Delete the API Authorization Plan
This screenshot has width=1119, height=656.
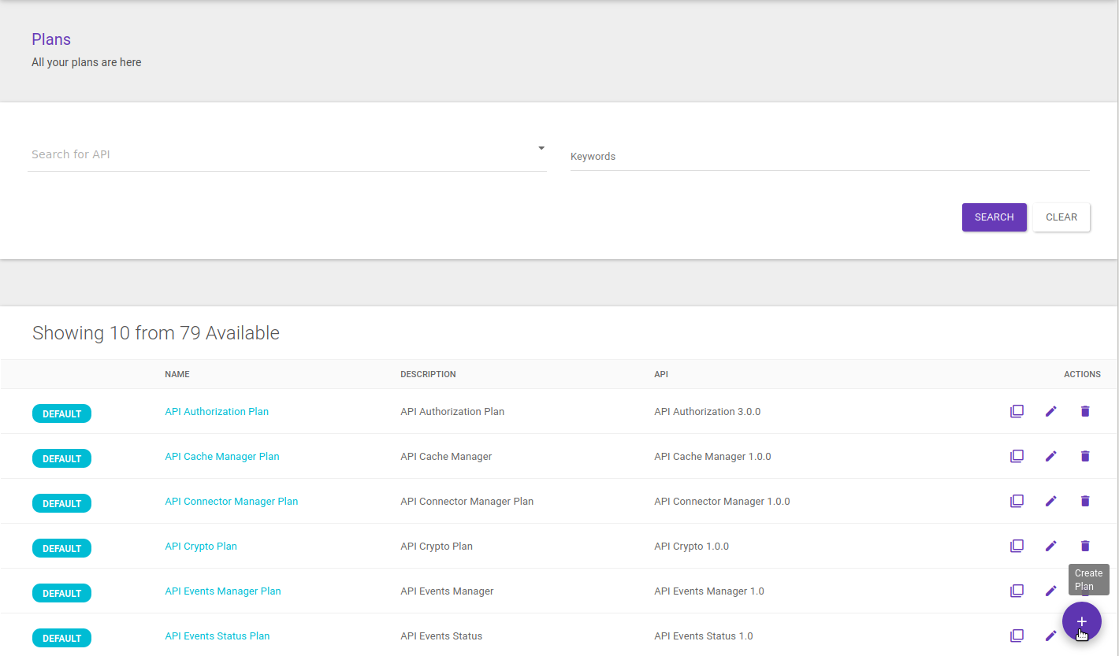[x=1085, y=411]
